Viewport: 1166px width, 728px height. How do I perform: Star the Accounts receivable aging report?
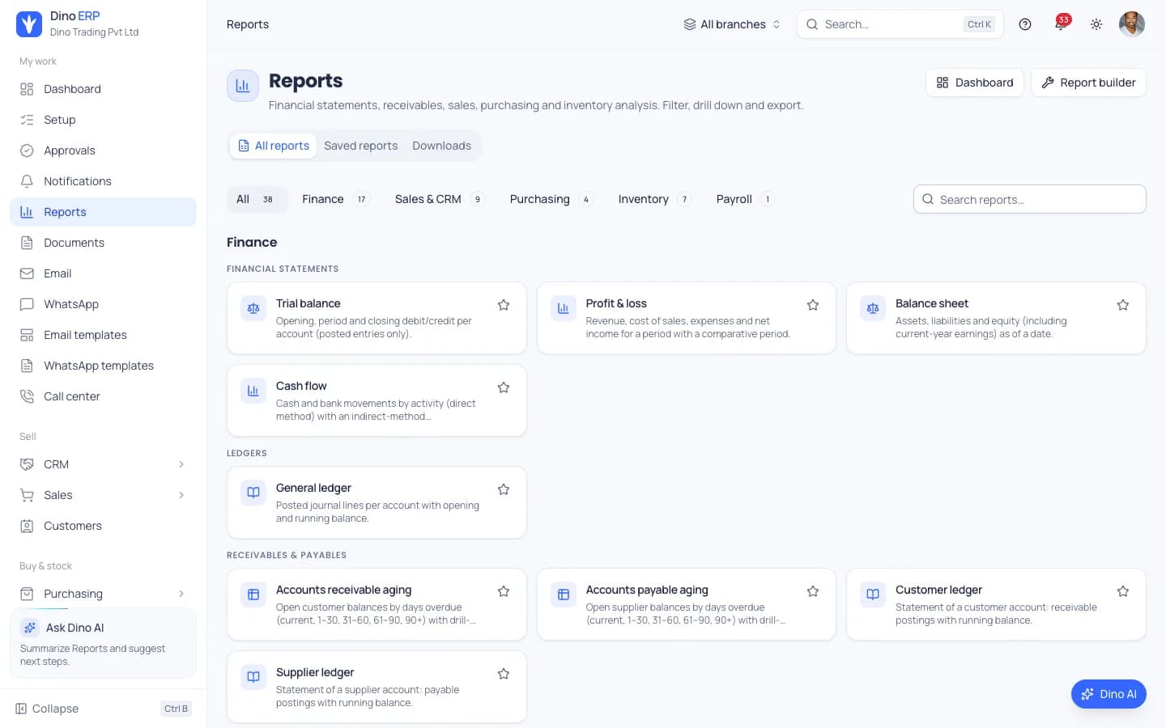pos(504,591)
